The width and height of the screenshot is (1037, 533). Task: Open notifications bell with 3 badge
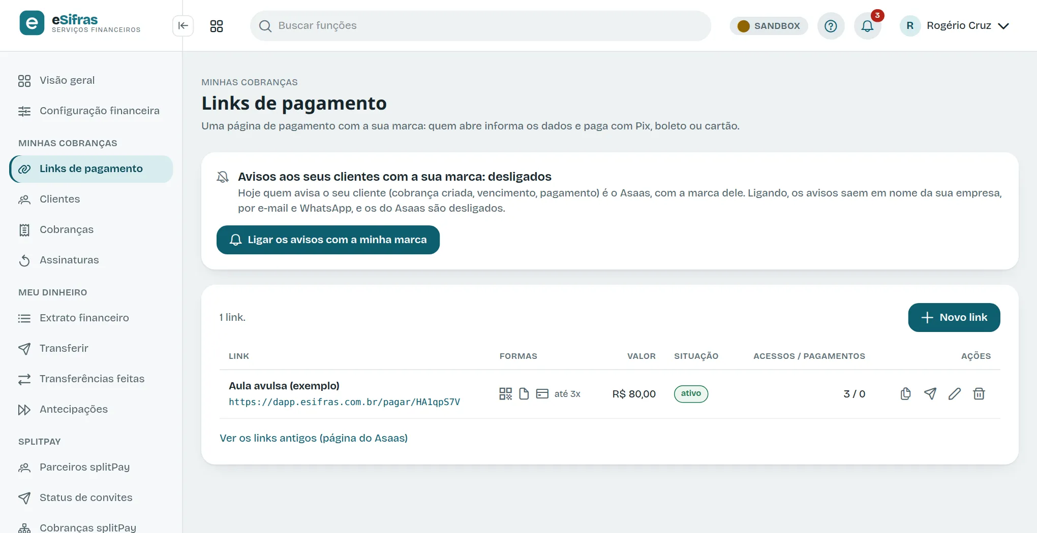click(x=867, y=26)
